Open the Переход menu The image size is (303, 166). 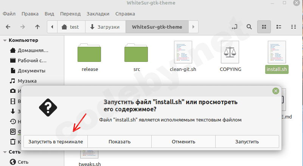70,14
